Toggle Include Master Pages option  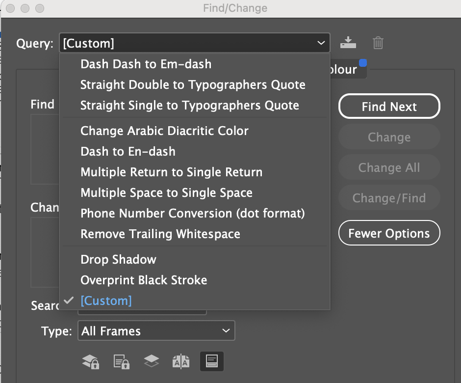click(x=181, y=361)
